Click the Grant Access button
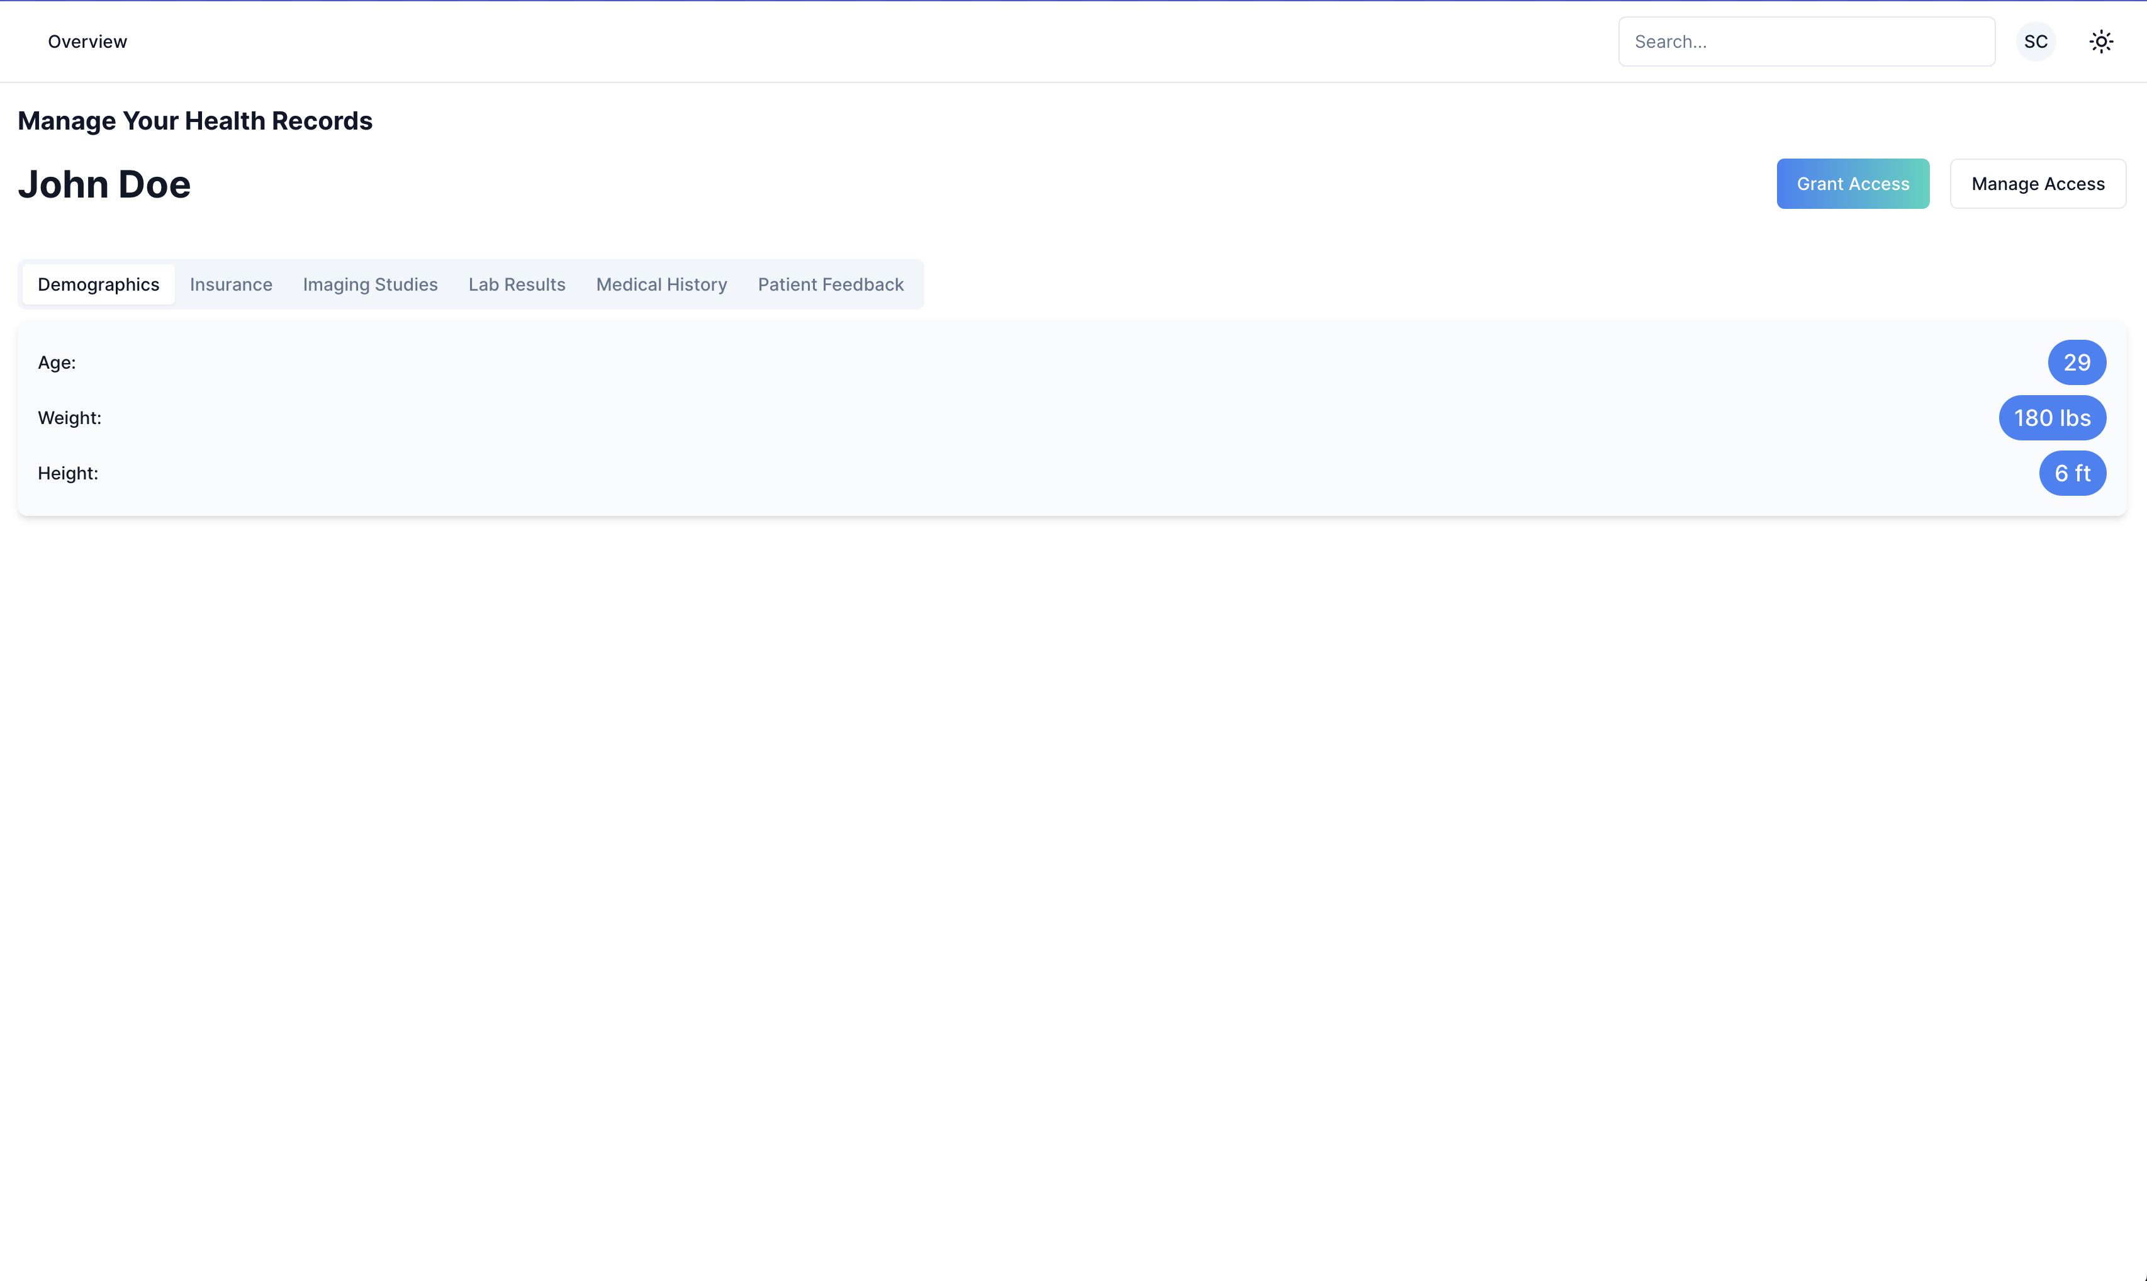Screen dimensions: 2147x1281 click(x=1852, y=184)
